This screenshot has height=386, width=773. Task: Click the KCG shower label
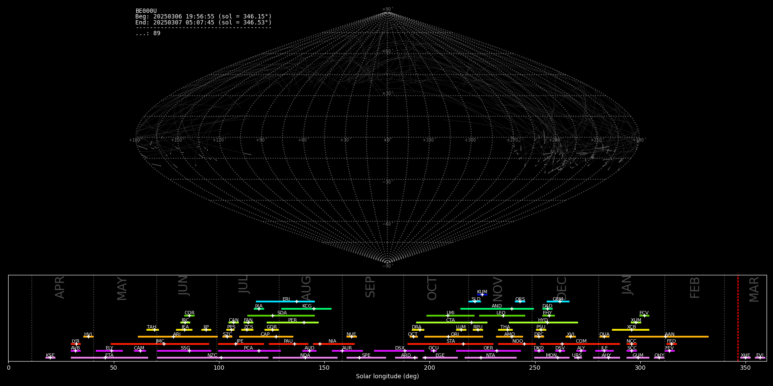pos(307,306)
